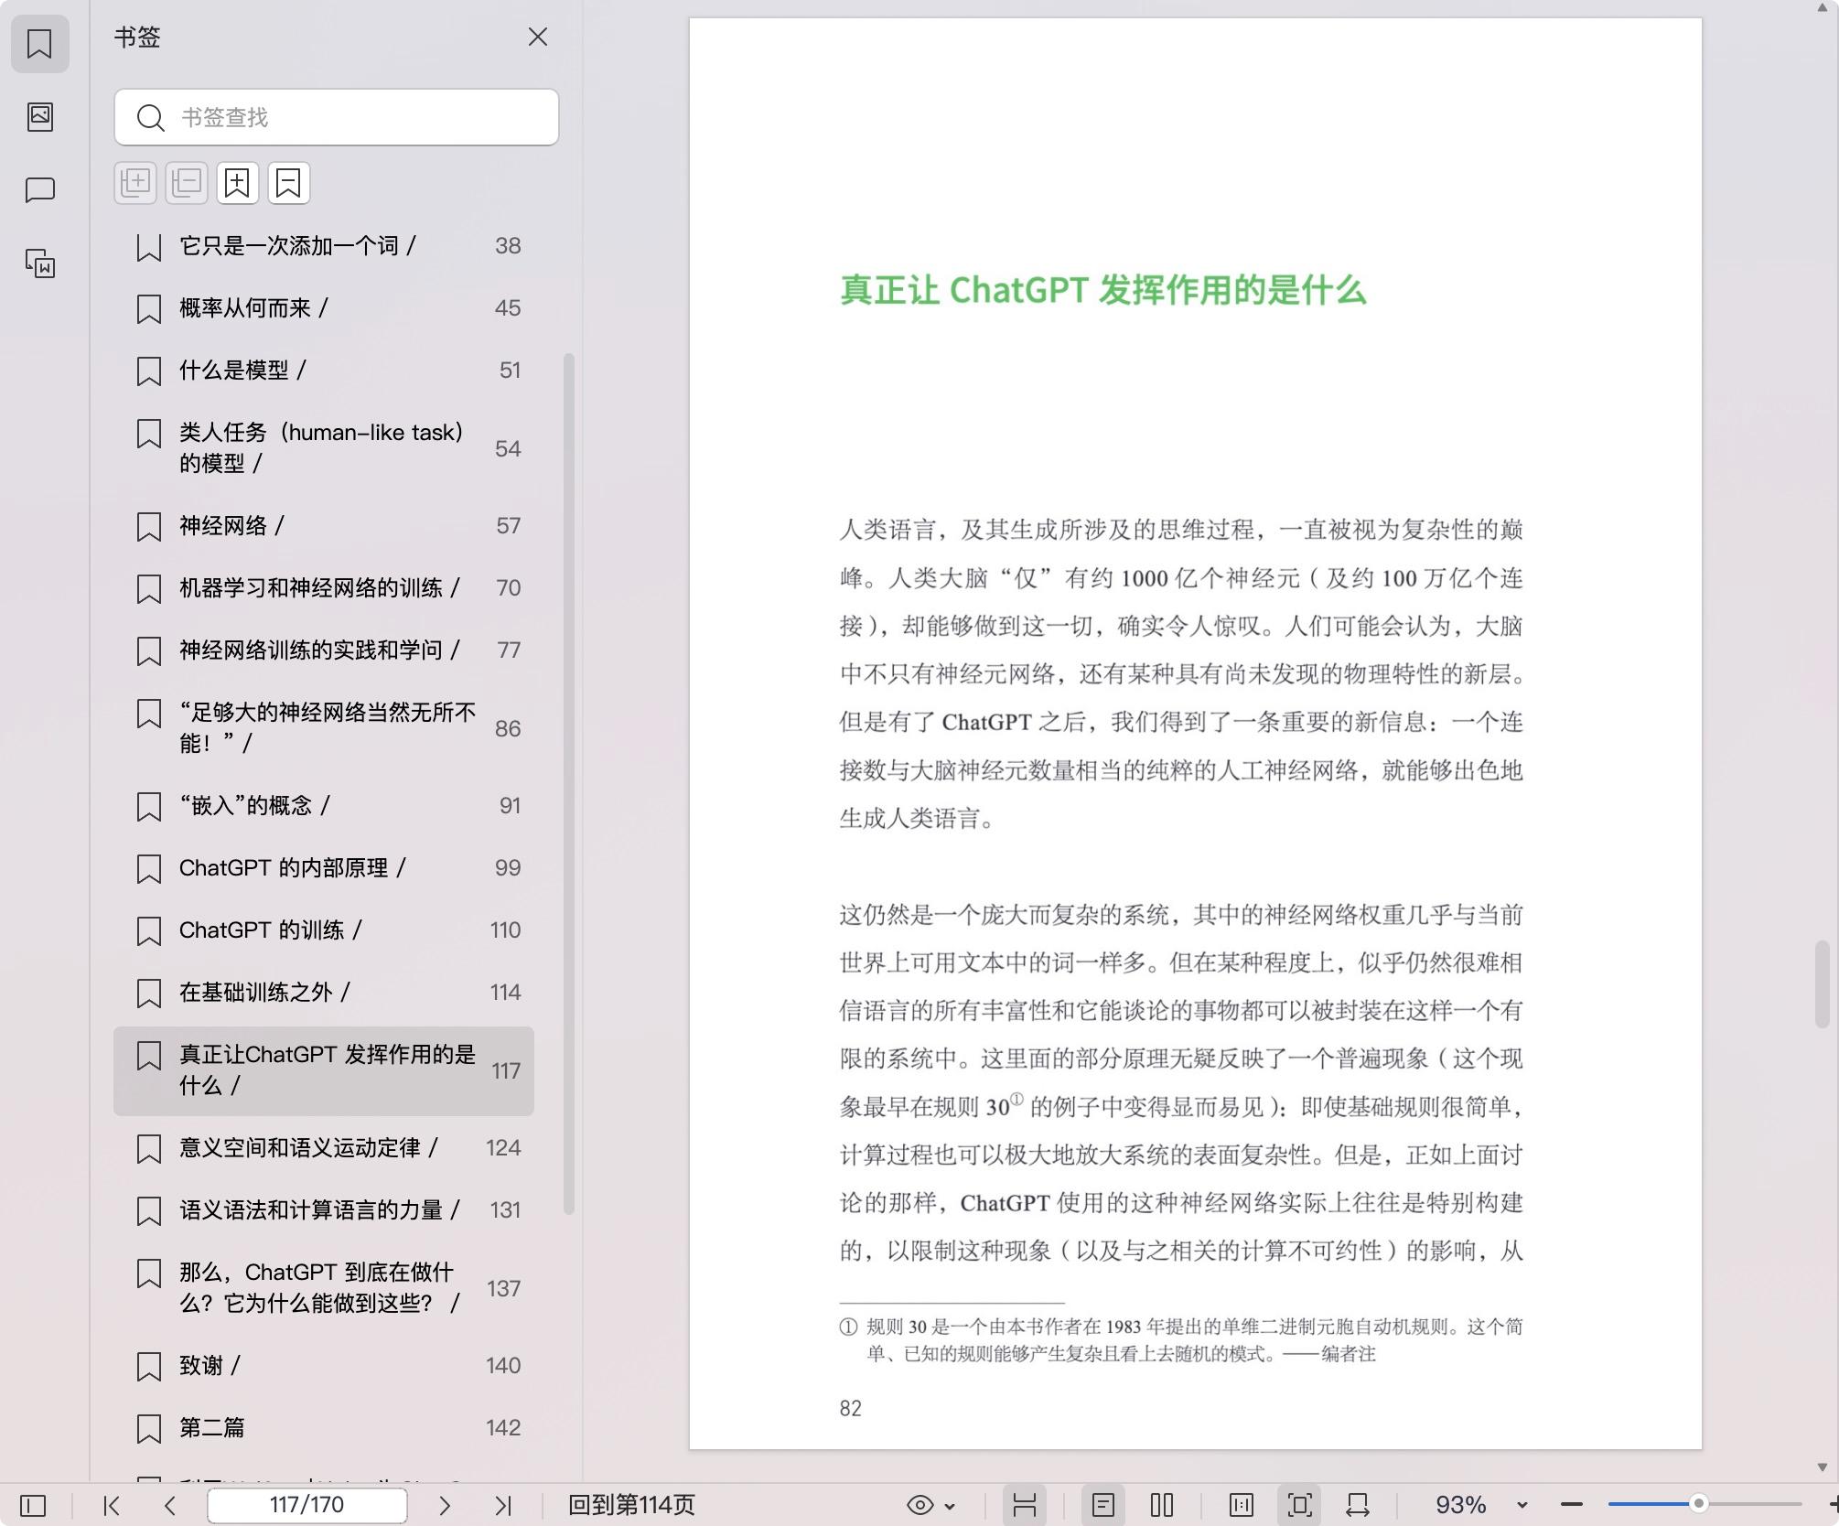Adjust the zoom slider handle

(1699, 1504)
